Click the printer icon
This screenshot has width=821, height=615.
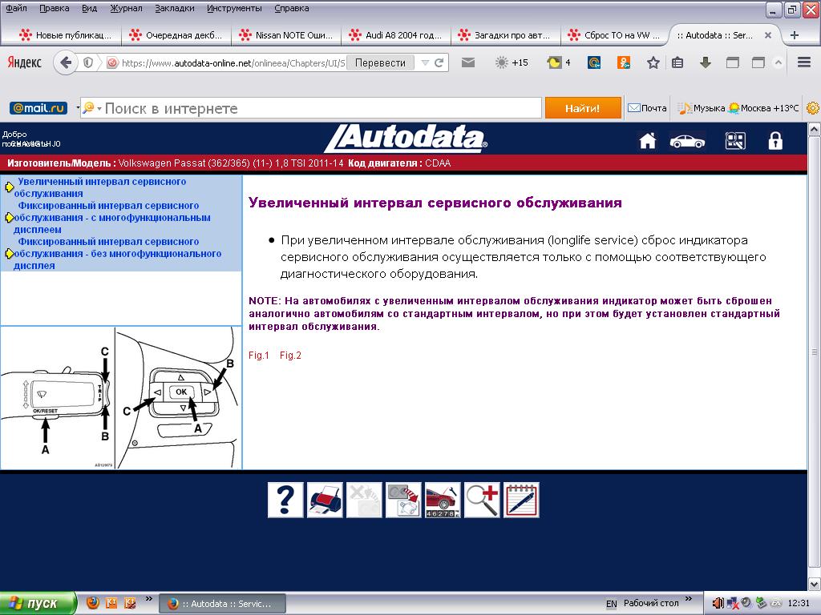click(325, 500)
